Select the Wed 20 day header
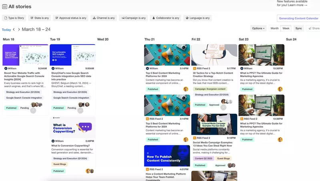This screenshot has width=320, height=181. [x=103, y=39]
